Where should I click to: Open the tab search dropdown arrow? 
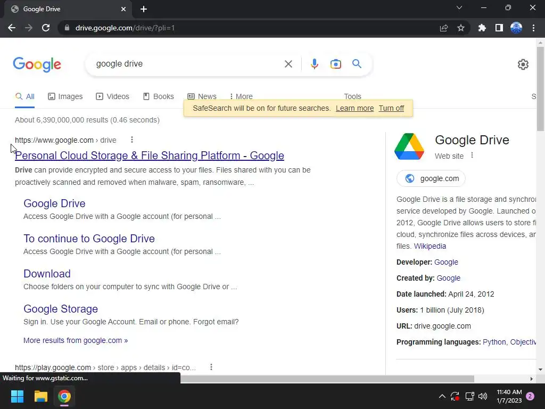(459, 7)
